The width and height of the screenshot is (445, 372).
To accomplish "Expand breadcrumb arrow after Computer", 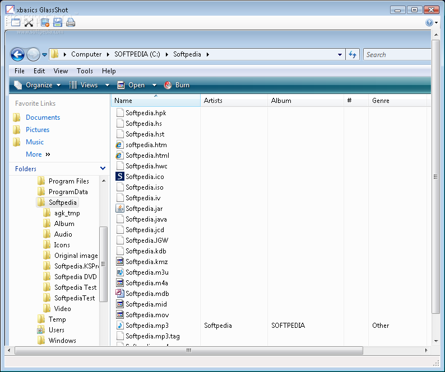I will point(108,54).
